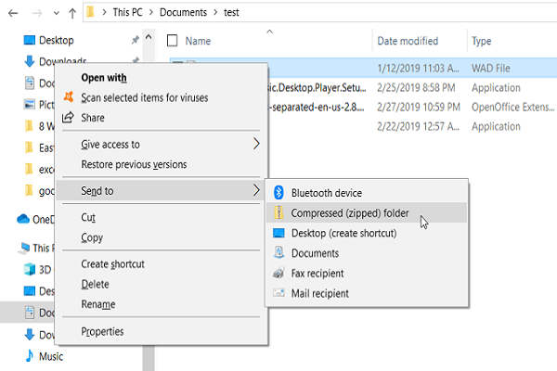This screenshot has height=371, width=557.
Task: Click the Fax recipient printer icon
Action: click(x=278, y=274)
